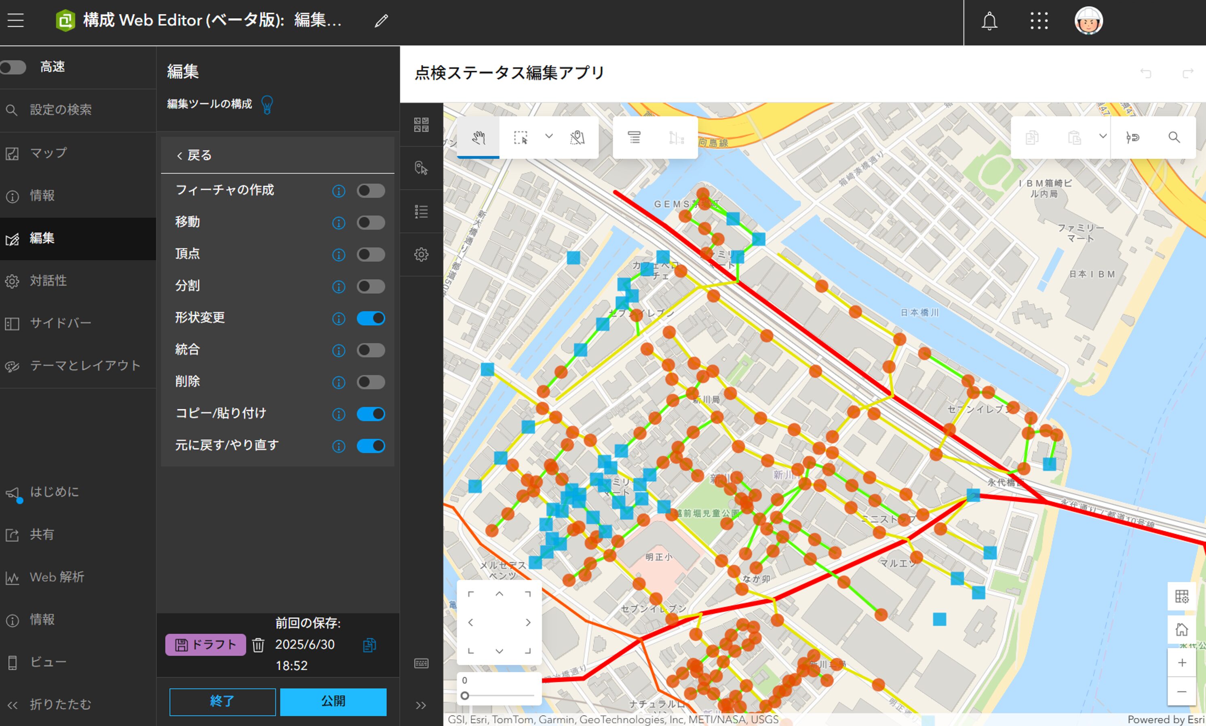Disable the 元に戻す/やり直す toggle
Screen dimensions: 1206x726
coord(371,446)
